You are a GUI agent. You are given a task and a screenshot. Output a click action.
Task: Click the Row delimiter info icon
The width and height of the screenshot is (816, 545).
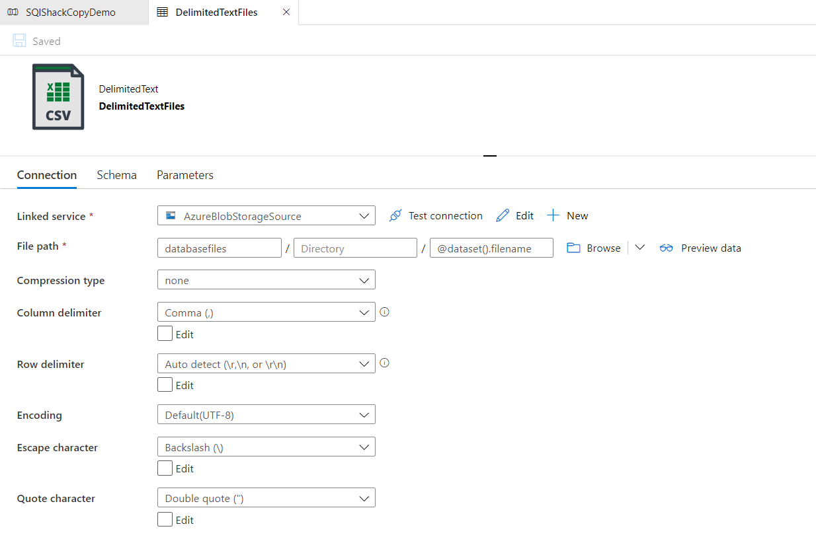point(384,363)
